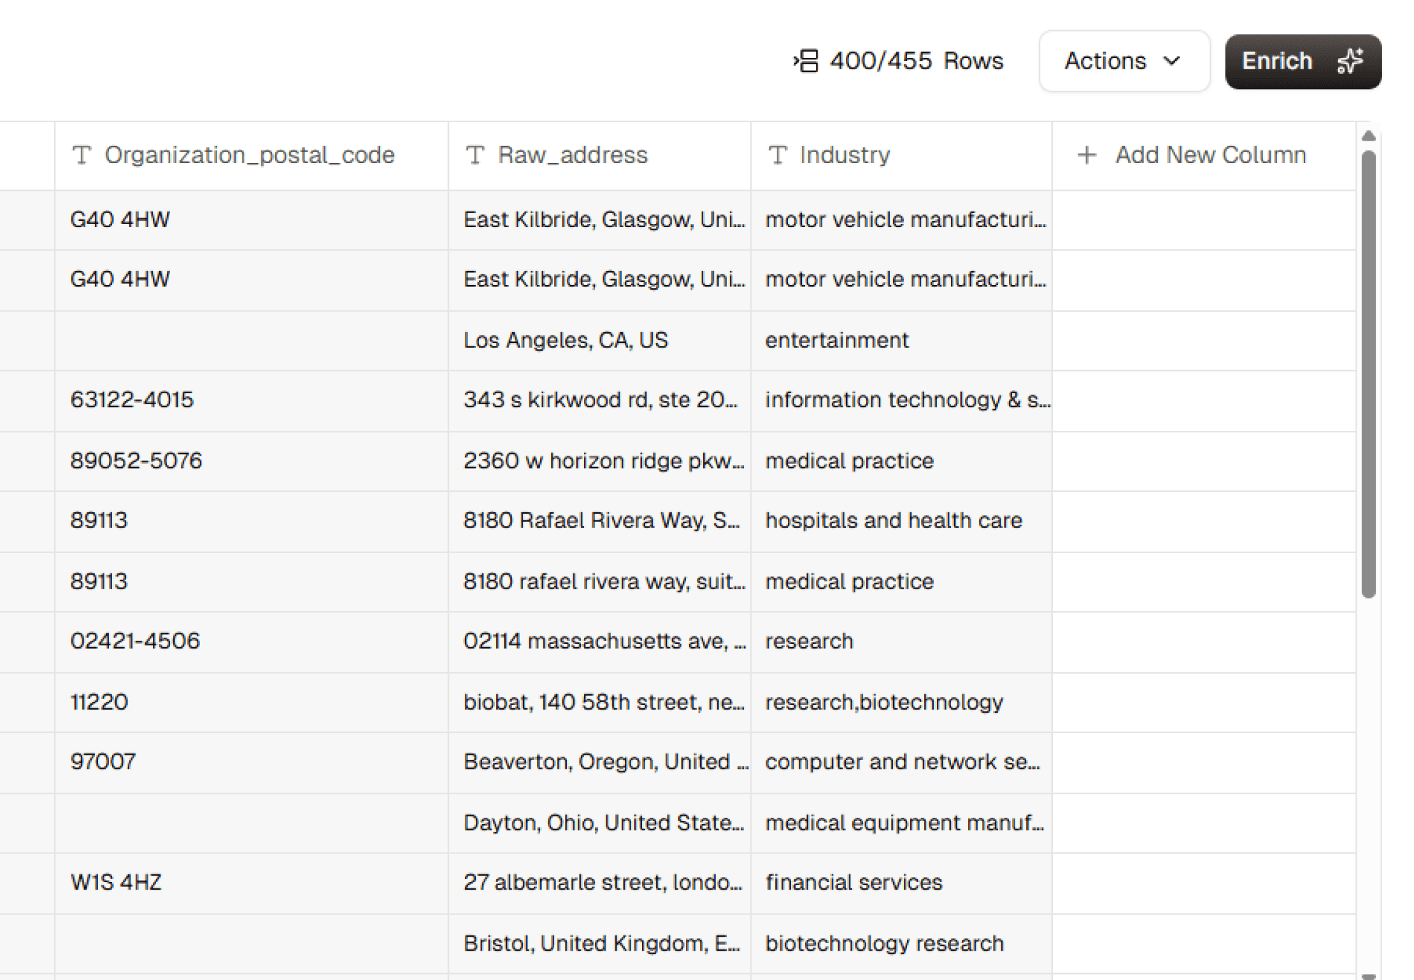This screenshot has width=1414, height=980.
Task: Open the Actions dropdown
Action: point(1124,61)
